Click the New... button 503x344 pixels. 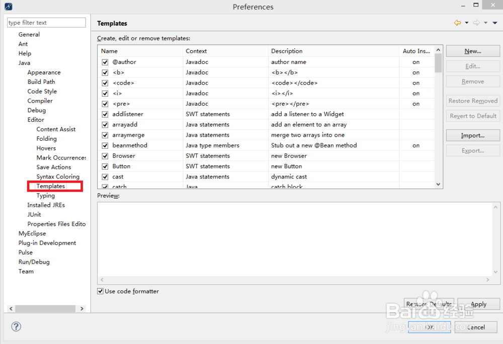tap(473, 51)
